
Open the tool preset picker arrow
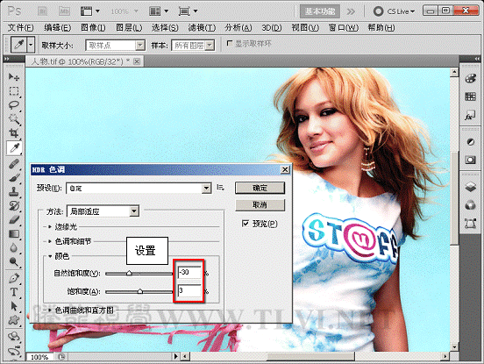pyautogui.click(x=31, y=45)
